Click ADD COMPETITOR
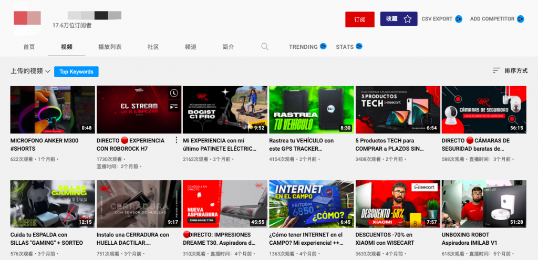This screenshot has width=538, height=260. 497,19
